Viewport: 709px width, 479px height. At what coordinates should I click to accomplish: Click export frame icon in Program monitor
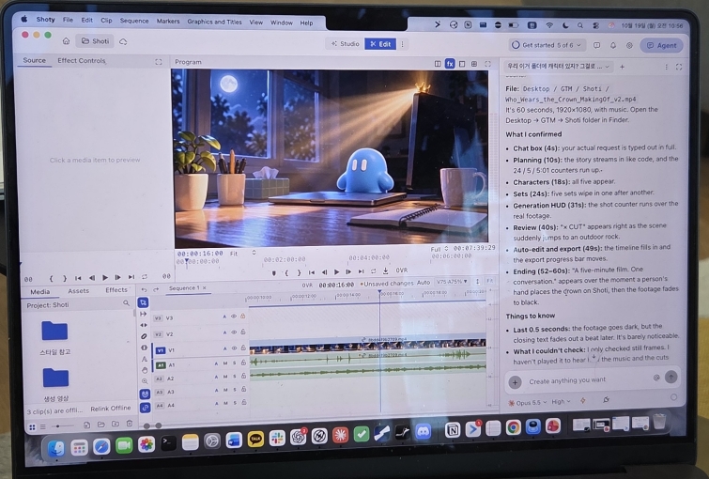point(385,270)
